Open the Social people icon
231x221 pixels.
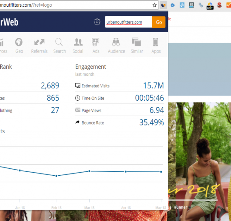[78, 46]
